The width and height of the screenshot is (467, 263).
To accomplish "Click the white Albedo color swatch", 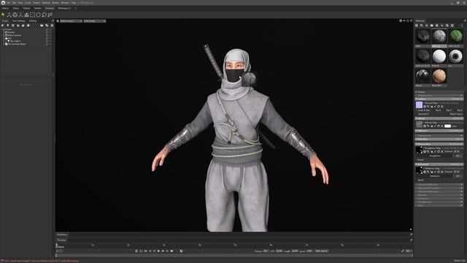I will [x=447, y=126].
